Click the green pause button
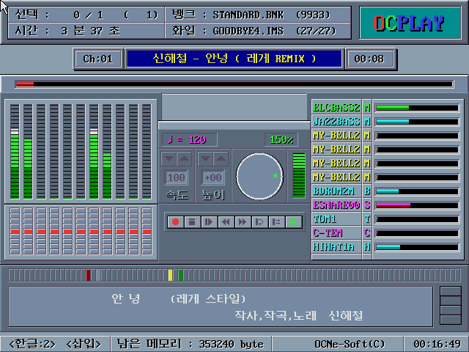This screenshot has width=469, height=352. pos(293,221)
